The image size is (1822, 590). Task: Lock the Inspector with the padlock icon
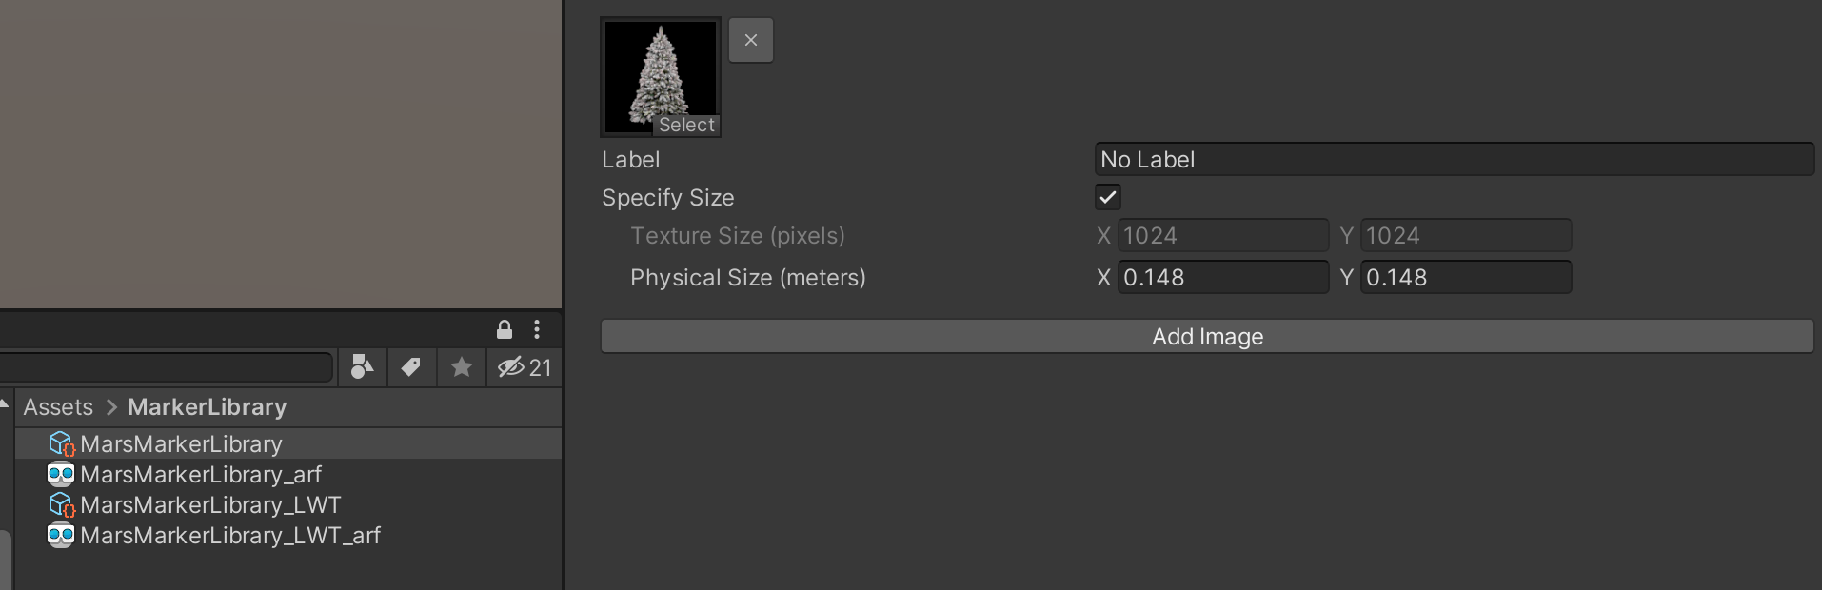pyautogui.click(x=504, y=330)
